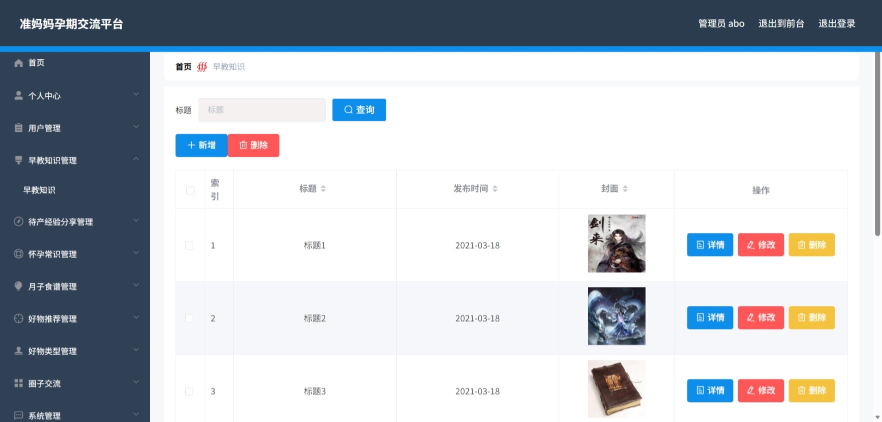This screenshot has width=882, height=422.
Task: Click the chat icon beside 系统管理
Action: point(19,415)
